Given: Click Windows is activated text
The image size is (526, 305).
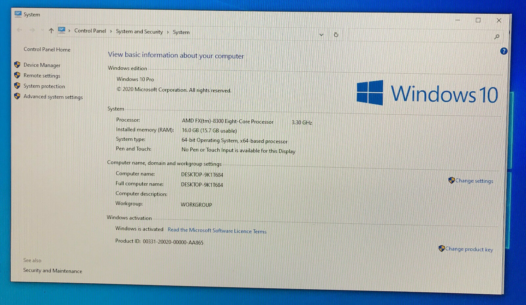Looking at the screenshot, I should [x=139, y=229].
